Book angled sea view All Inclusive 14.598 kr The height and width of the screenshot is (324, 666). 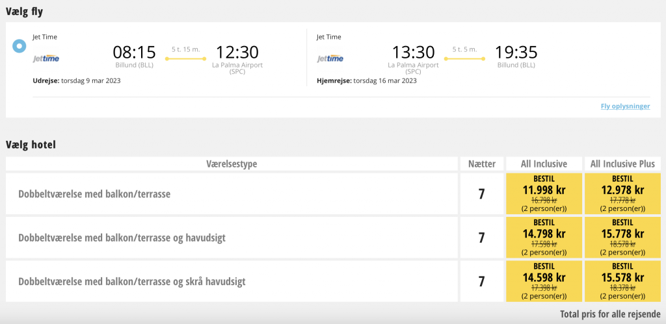[x=544, y=281]
